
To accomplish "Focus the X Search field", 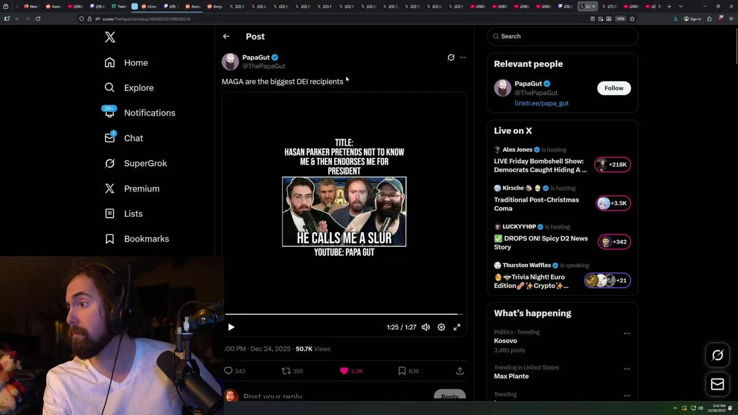I will pyautogui.click(x=563, y=36).
